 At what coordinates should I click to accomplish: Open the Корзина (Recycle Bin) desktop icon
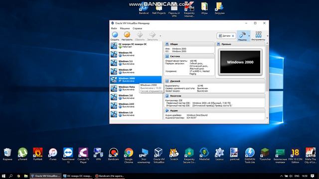click(x=7, y=154)
